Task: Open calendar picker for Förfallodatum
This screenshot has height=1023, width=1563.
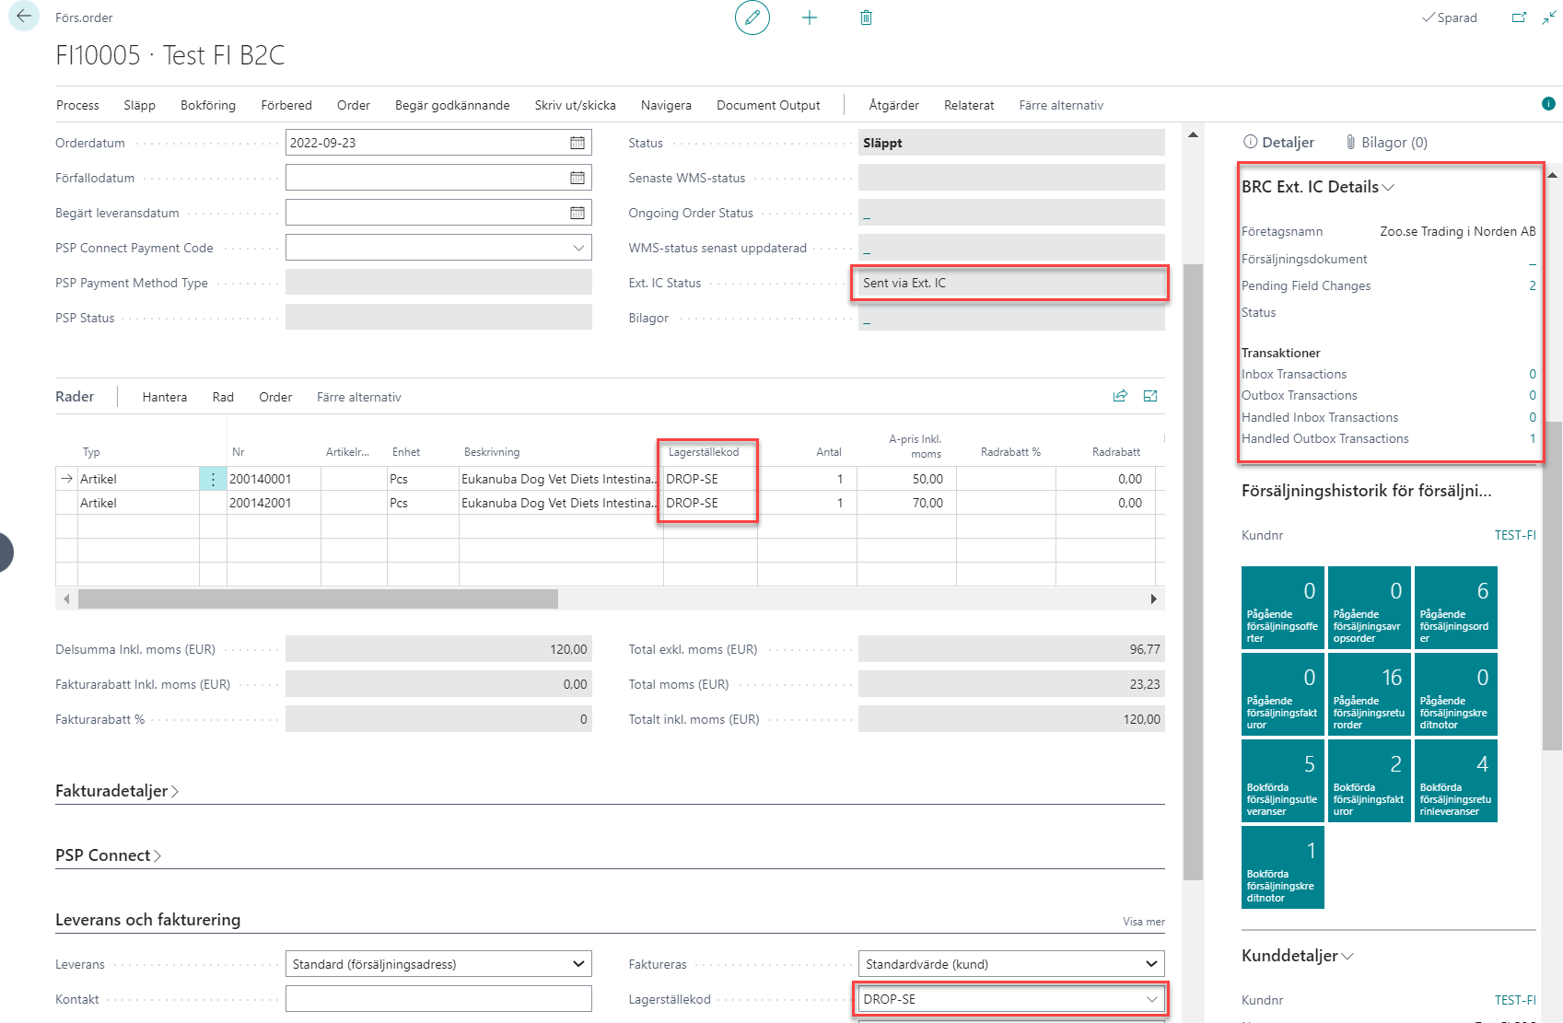Action: coord(577,178)
